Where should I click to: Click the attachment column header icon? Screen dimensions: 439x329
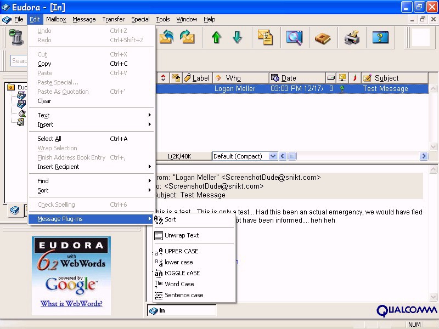[x=176, y=78]
